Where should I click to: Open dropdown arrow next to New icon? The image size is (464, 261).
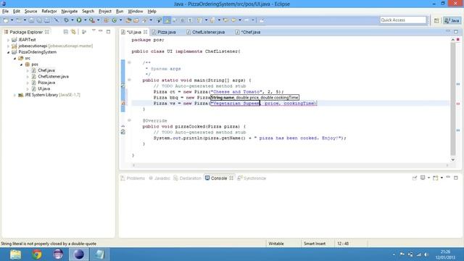coord(12,20)
